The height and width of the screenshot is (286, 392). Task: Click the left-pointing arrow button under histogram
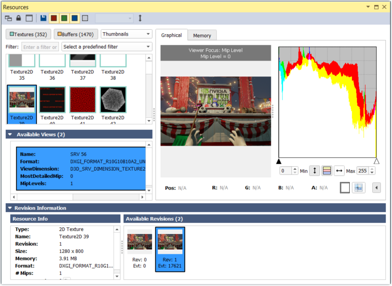click(377, 187)
